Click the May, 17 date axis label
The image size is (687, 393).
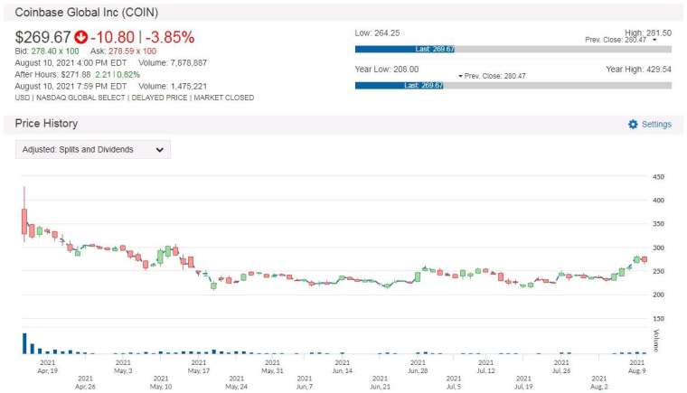tap(199, 367)
